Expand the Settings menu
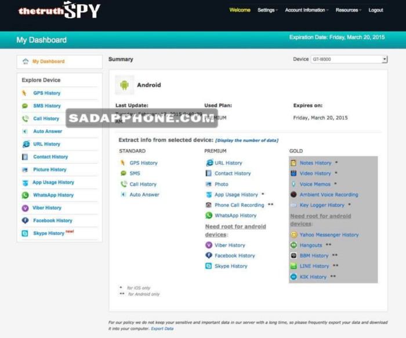The image size is (406, 338). [267, 10]
